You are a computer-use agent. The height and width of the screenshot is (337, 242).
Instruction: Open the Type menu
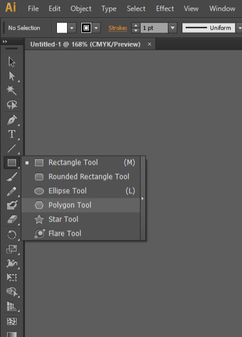(109, 9)
